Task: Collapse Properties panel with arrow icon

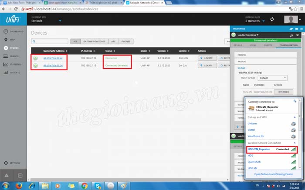Action: (x=302, y=29)
